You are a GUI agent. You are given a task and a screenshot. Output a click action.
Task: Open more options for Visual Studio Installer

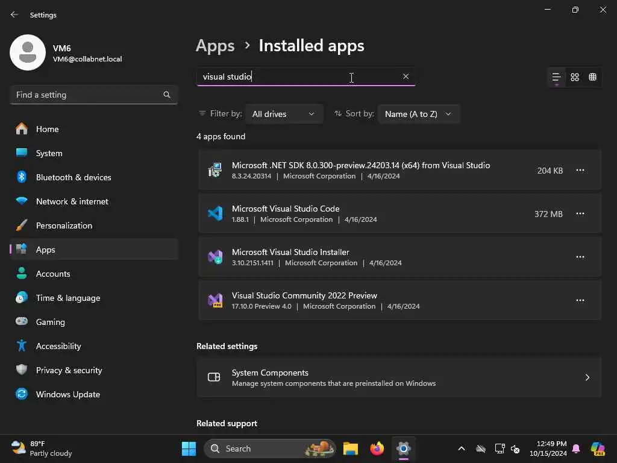pos(580,257)
